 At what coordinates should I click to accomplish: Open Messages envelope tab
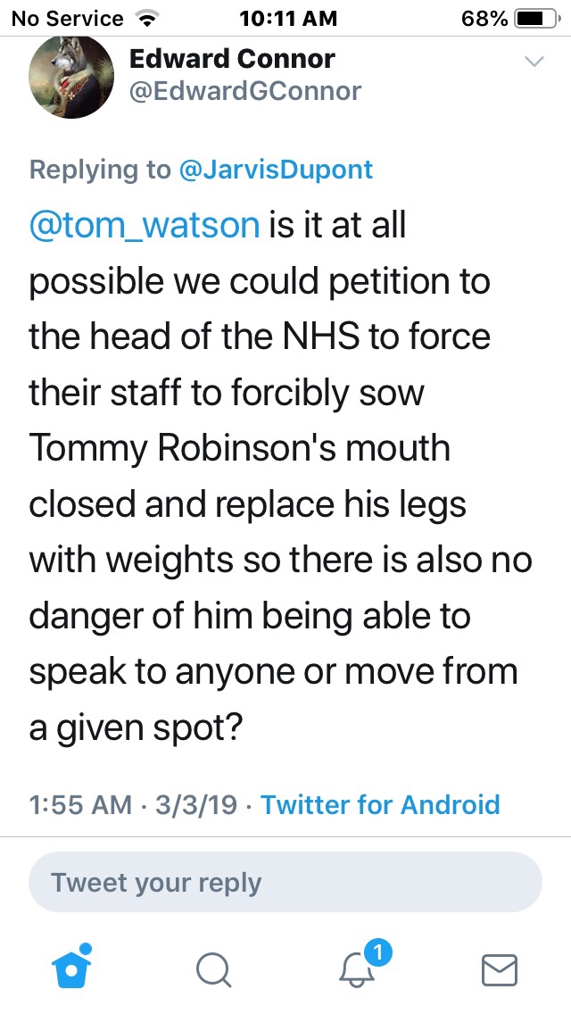click(499, 970)
